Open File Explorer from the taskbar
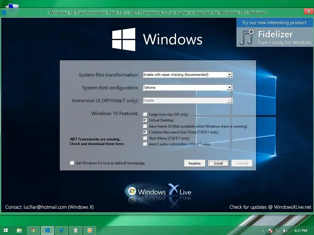Screen dimensions: 314x235 pos(19,231)
